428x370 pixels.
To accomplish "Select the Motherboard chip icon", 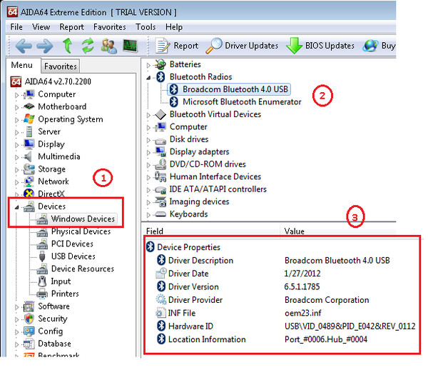I will coord(29,106).
